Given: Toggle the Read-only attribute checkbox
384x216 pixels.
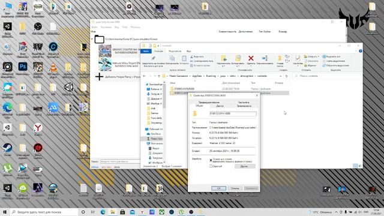Looking at the screenshot, I should point(211,160).
